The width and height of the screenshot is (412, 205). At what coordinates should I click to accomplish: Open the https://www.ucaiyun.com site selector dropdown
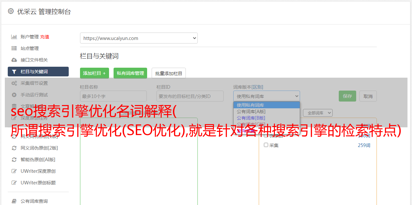[139, 38]
